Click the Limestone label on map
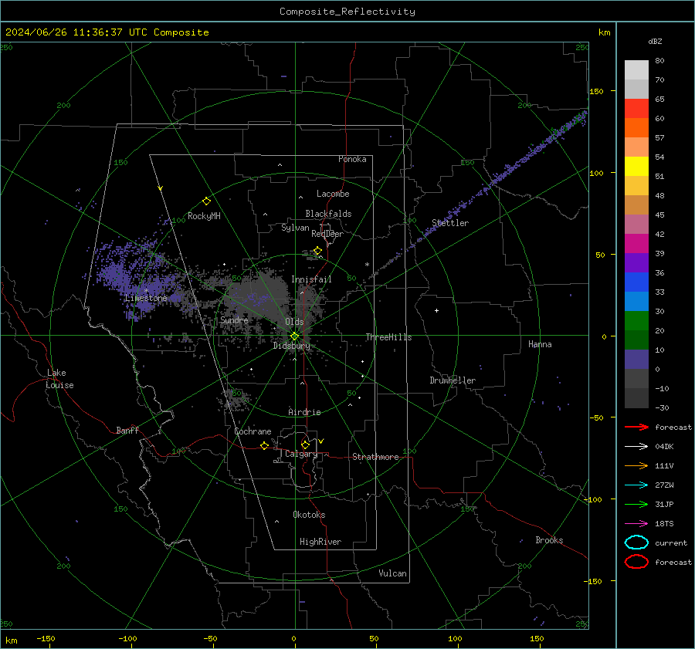 [146, 298]
